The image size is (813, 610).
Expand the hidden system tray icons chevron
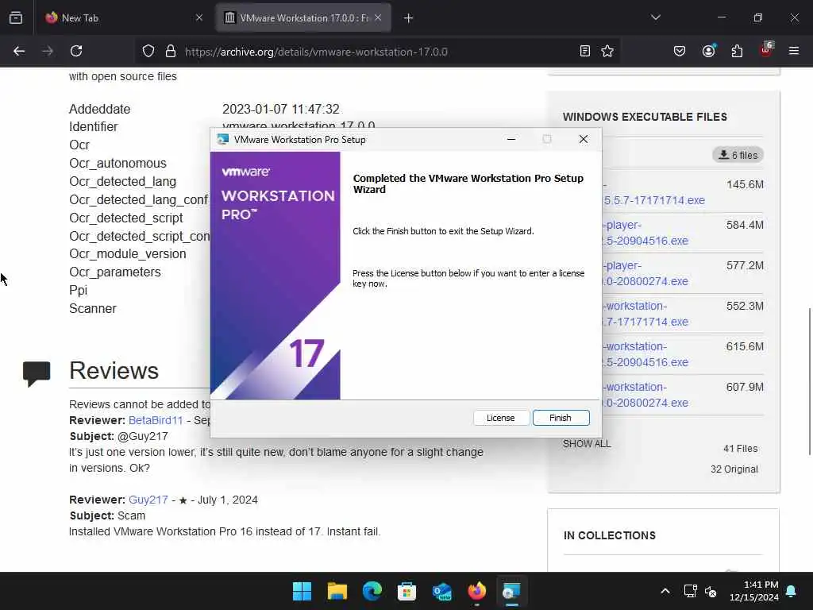coord(665,591)
